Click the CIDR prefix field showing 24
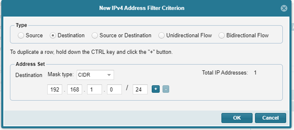Screen dimensions: 294x130 140,90
